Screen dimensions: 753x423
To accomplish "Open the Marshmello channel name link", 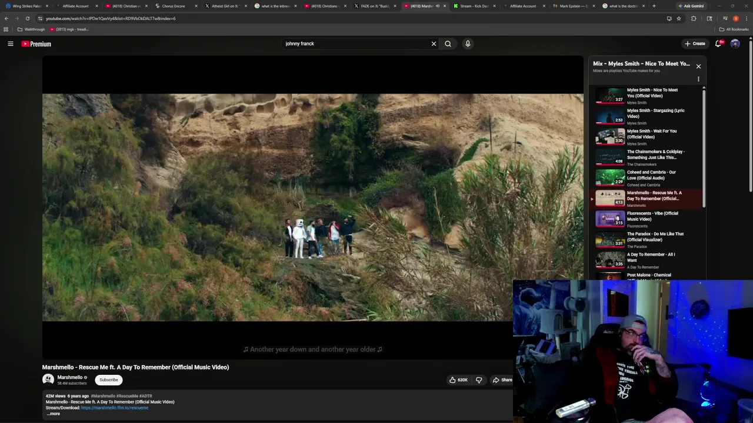I will point(70,377).
